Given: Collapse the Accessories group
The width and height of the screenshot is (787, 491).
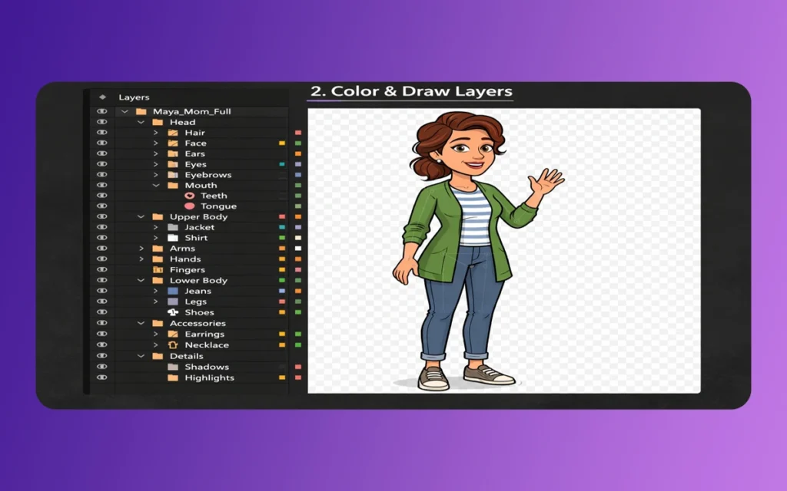Looking at the screenshot, I should pyautogui.click(x=140, y=323).
